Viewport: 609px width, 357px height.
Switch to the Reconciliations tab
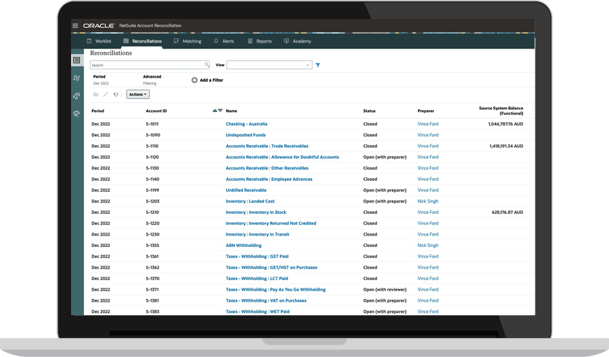(143, 41)
